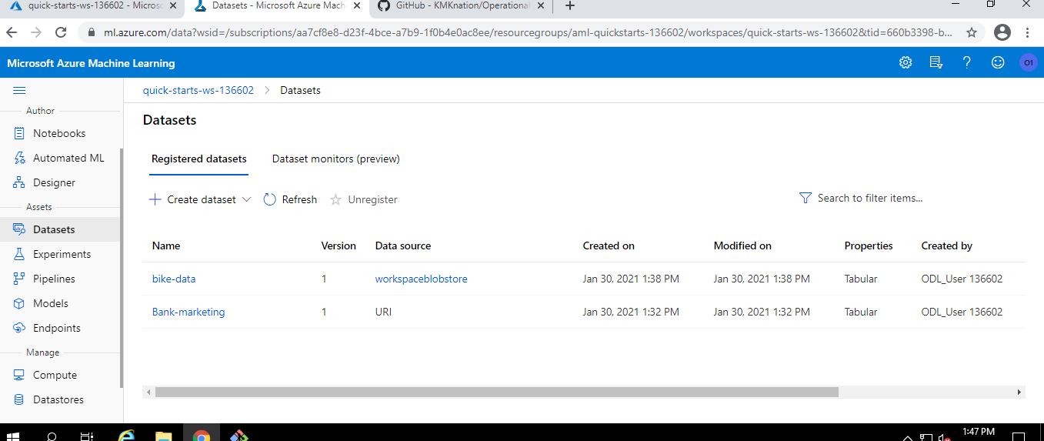Click the smiley feedback icon
This screenshot has height=441, width=1044.
(x=998, y=63)
